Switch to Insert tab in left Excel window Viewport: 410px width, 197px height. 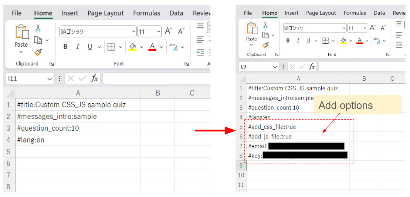pos(70,13)
